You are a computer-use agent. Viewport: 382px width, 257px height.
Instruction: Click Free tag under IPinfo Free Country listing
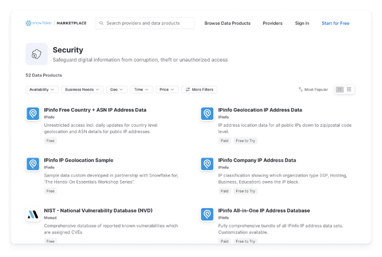click(x=51, y=141)
